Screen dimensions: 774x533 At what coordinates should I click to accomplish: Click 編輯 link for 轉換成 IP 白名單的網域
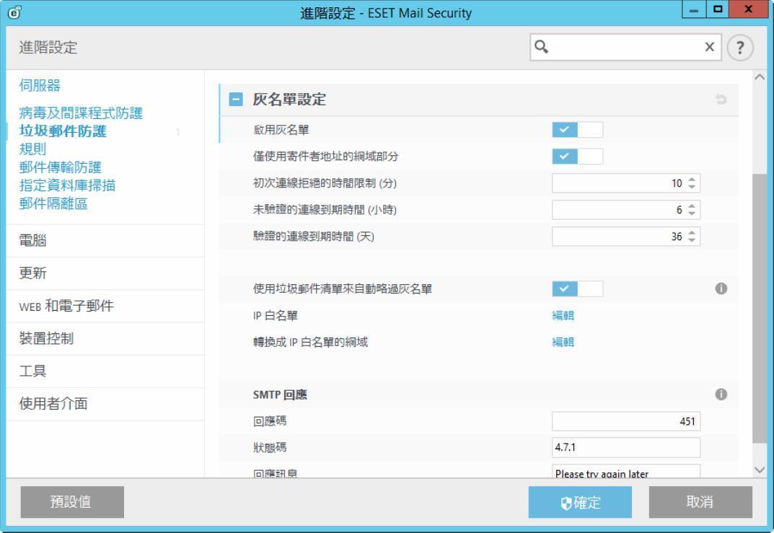(563, 342)
